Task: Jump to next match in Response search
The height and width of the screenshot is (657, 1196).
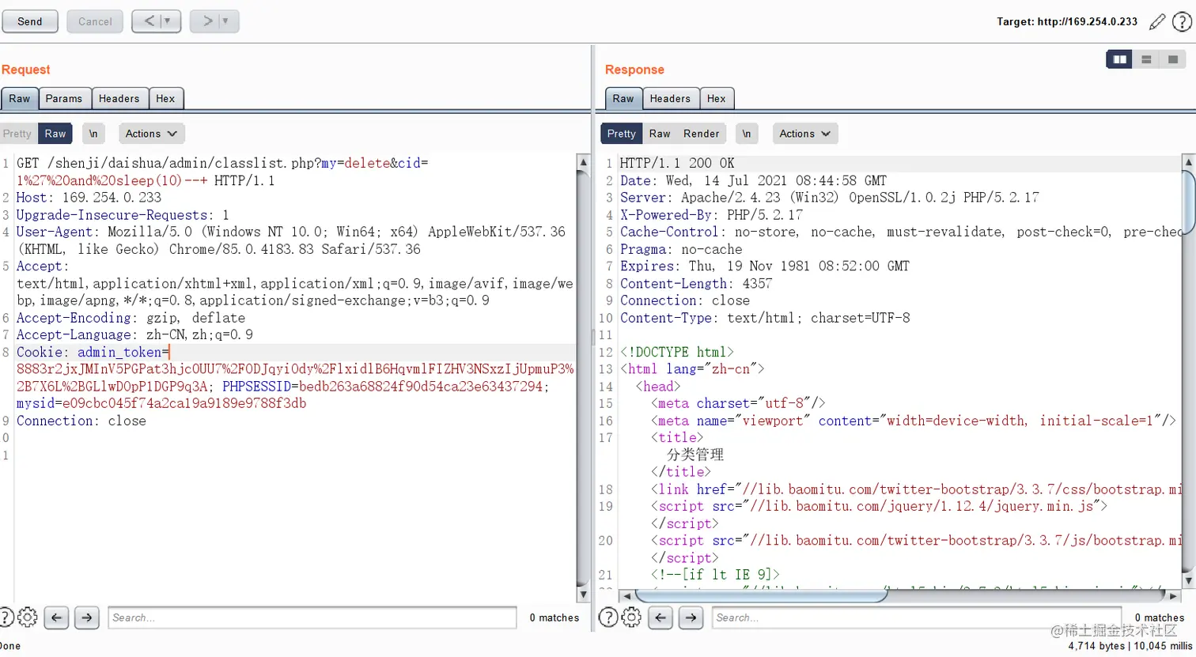Action: click(x=691, y=617)
